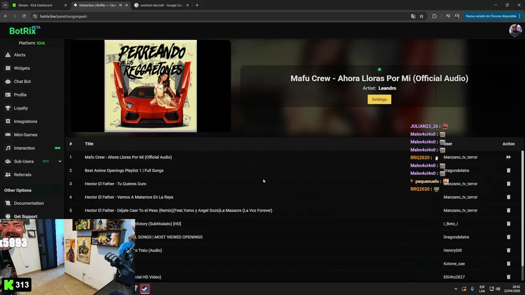The height and width of the screenshot is (295, 525).
Task: Close the Stream - Kick Dashboard tab
Action: point(66,5)
